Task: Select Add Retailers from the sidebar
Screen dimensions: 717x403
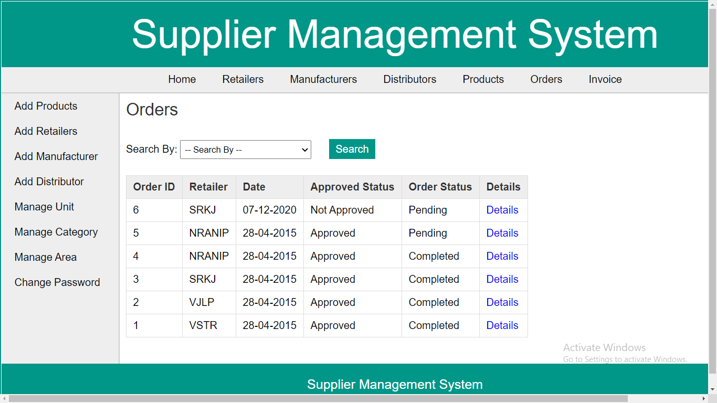Action: pyautogui.click(x=45, y=131)
